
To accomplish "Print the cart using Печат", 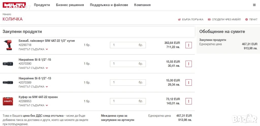I will coord(251,20).
